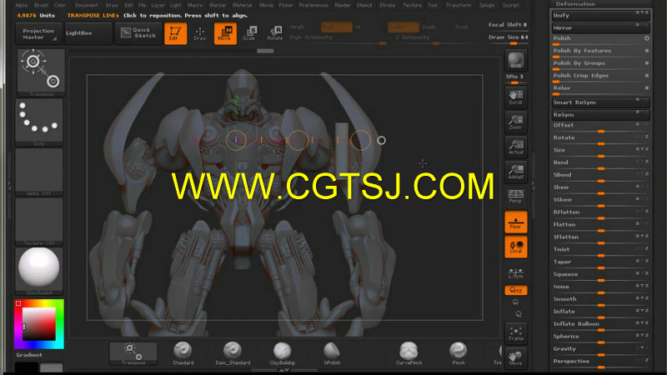Click the Gravity deformation slider
Image resolution: width=667 pixels, height=375 pixels.
pos(600,350)
